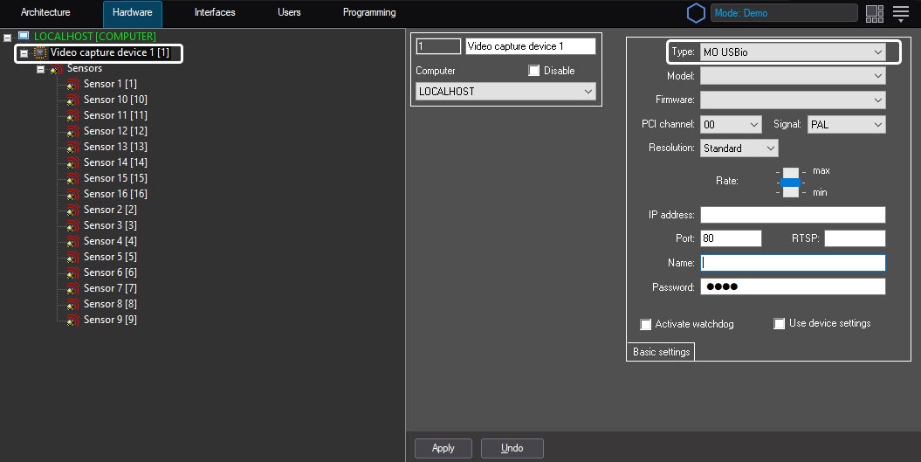
Task: Click the Video capture device 1 name field
Action: coord(531,45)
